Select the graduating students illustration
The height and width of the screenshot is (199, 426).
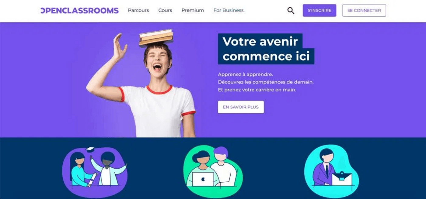coord(95,168)
